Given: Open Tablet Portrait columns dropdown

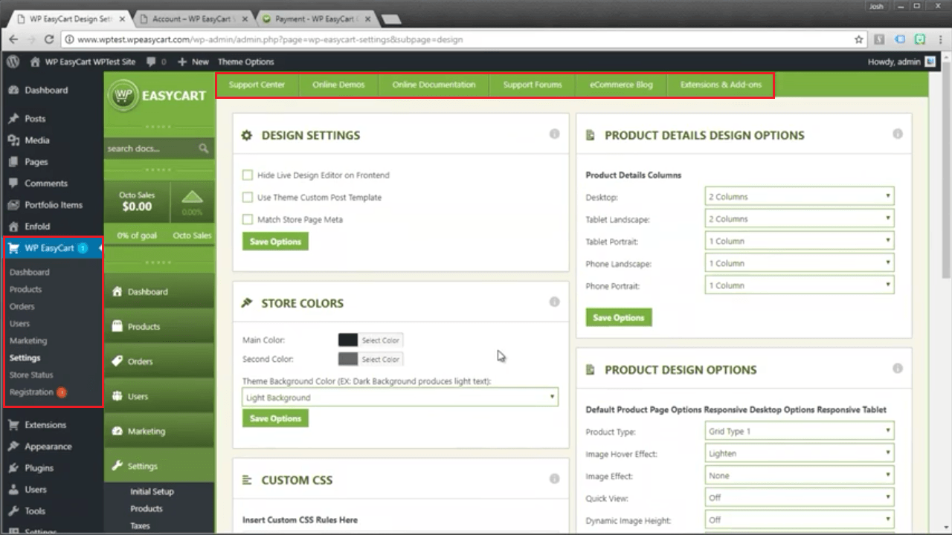Looking at the screenshot, I should pyautogui.click(x=800, y=241).
